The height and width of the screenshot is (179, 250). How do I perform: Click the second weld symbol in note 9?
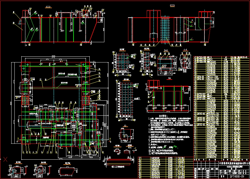[175, 147]
